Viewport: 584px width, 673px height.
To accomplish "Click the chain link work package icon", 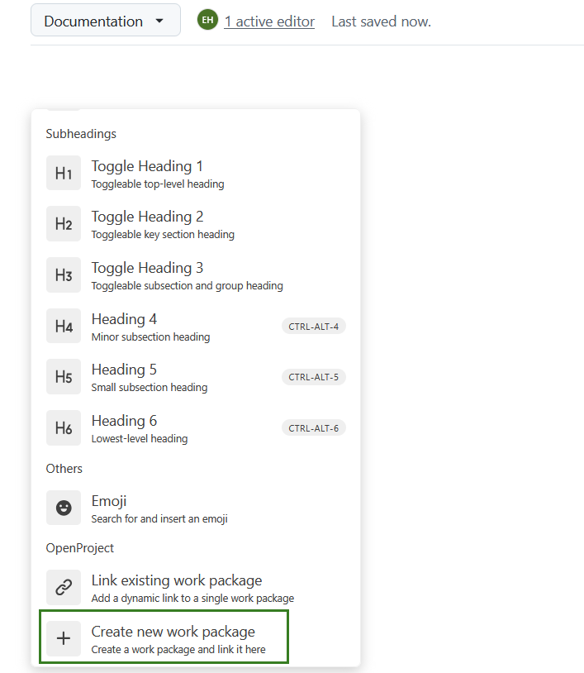I will coord(64,588).
